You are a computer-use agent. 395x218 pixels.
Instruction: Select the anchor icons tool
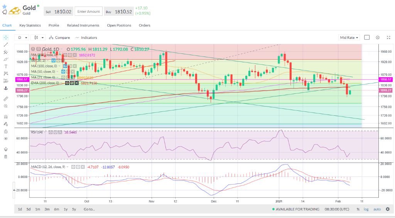(6, 88)
